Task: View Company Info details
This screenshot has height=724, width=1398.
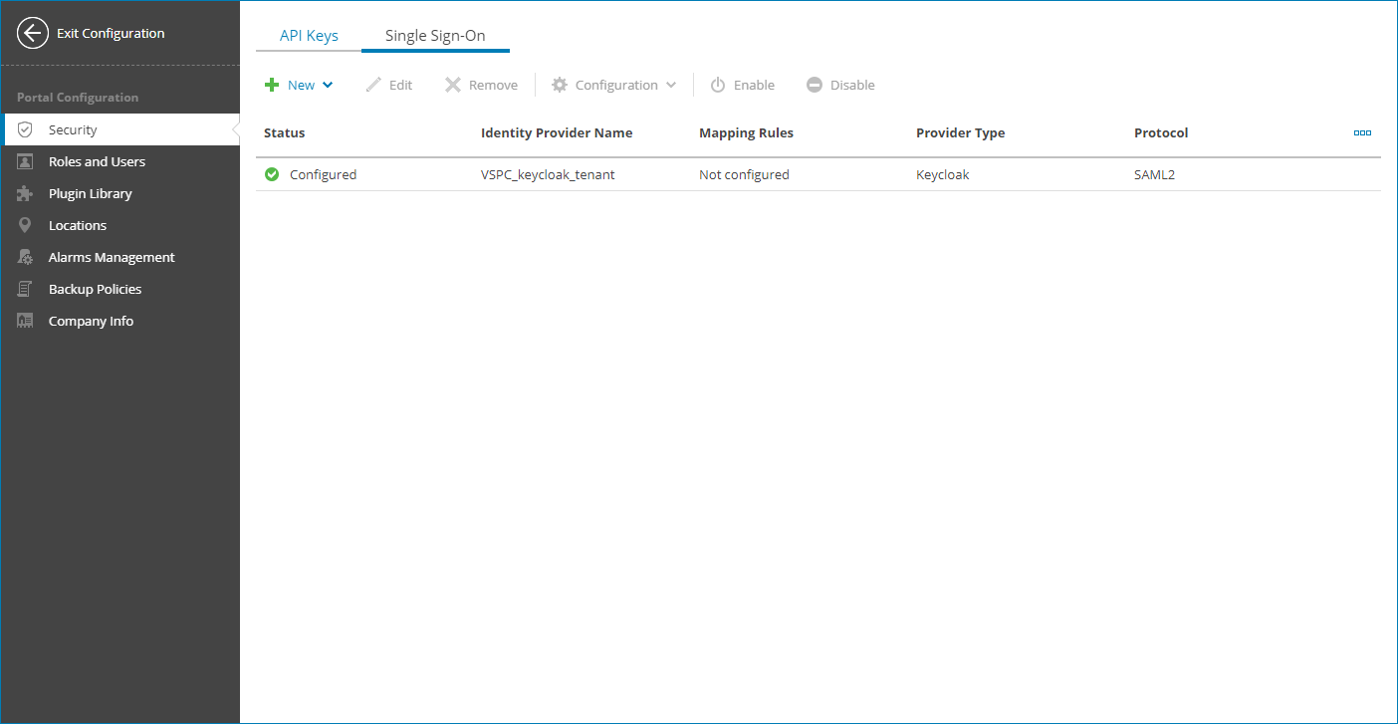Action: (x=91, y=320)
